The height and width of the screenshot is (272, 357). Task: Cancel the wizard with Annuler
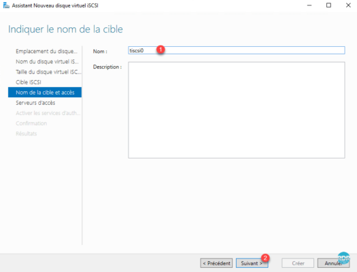pyautogui.click(x=334, y=263)
